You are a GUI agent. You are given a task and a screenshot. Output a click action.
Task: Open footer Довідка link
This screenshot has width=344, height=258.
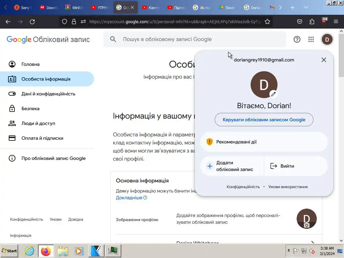coord(76,219)
